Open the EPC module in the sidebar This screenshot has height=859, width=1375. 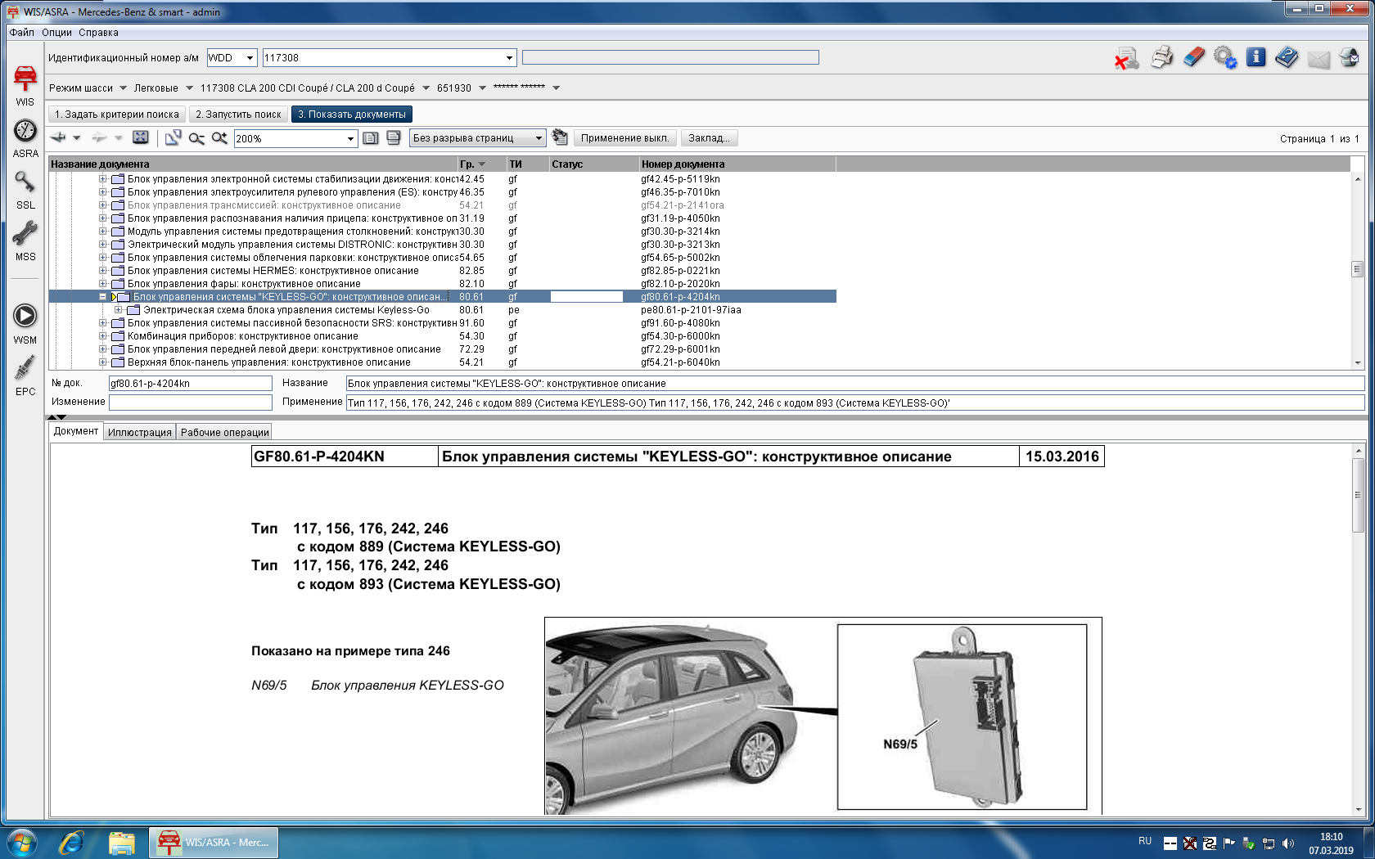[25, 376]
